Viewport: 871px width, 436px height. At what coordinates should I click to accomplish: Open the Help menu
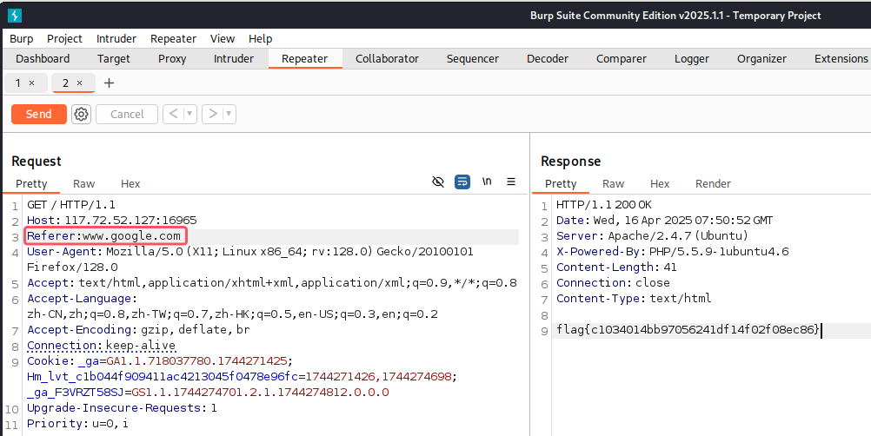261,39
